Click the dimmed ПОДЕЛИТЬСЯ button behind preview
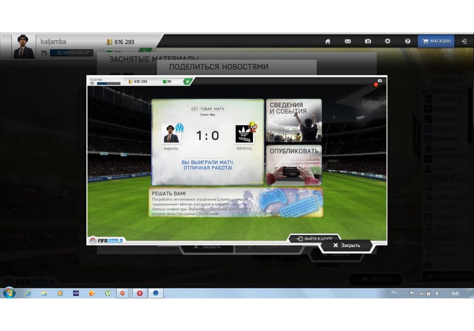Viewport: 474px width, 331px height. click(269, 247)
